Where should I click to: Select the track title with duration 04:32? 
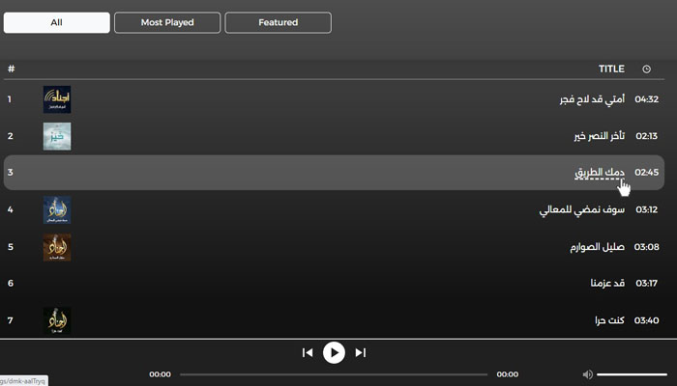click(x=592, y=99)
